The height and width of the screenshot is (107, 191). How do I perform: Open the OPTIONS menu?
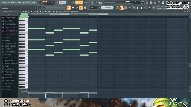click(x=25, y=2)
